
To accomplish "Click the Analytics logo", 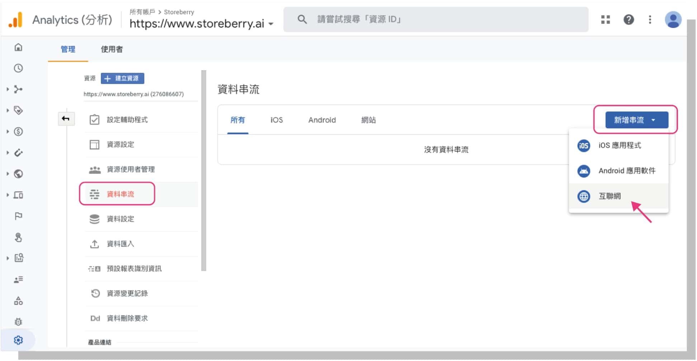I will pos(16,20).
